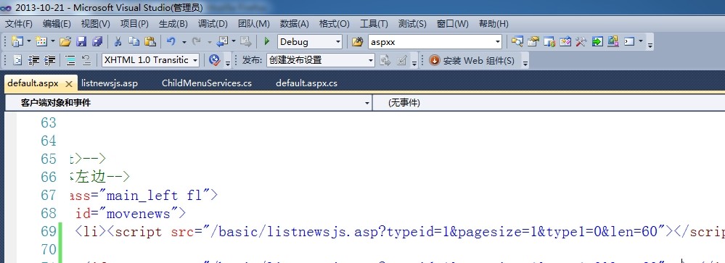Click the Format Document icon

click(17, 60)
